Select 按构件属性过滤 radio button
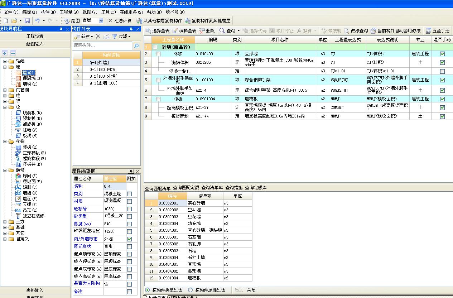 point(191,290)
